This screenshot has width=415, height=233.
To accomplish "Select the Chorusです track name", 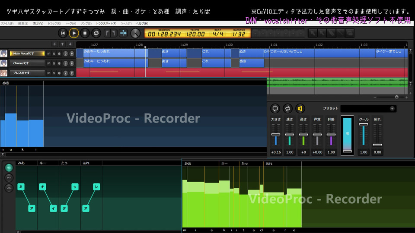I will (x=27, y=63).
